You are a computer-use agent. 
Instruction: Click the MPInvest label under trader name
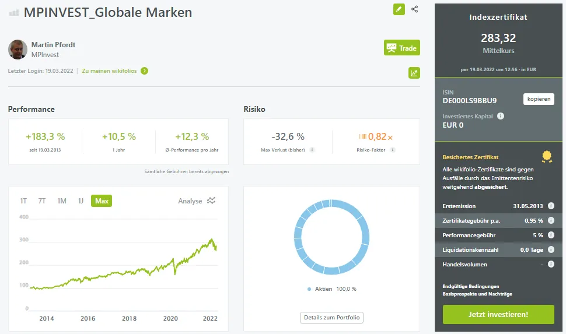coord(45,55)
